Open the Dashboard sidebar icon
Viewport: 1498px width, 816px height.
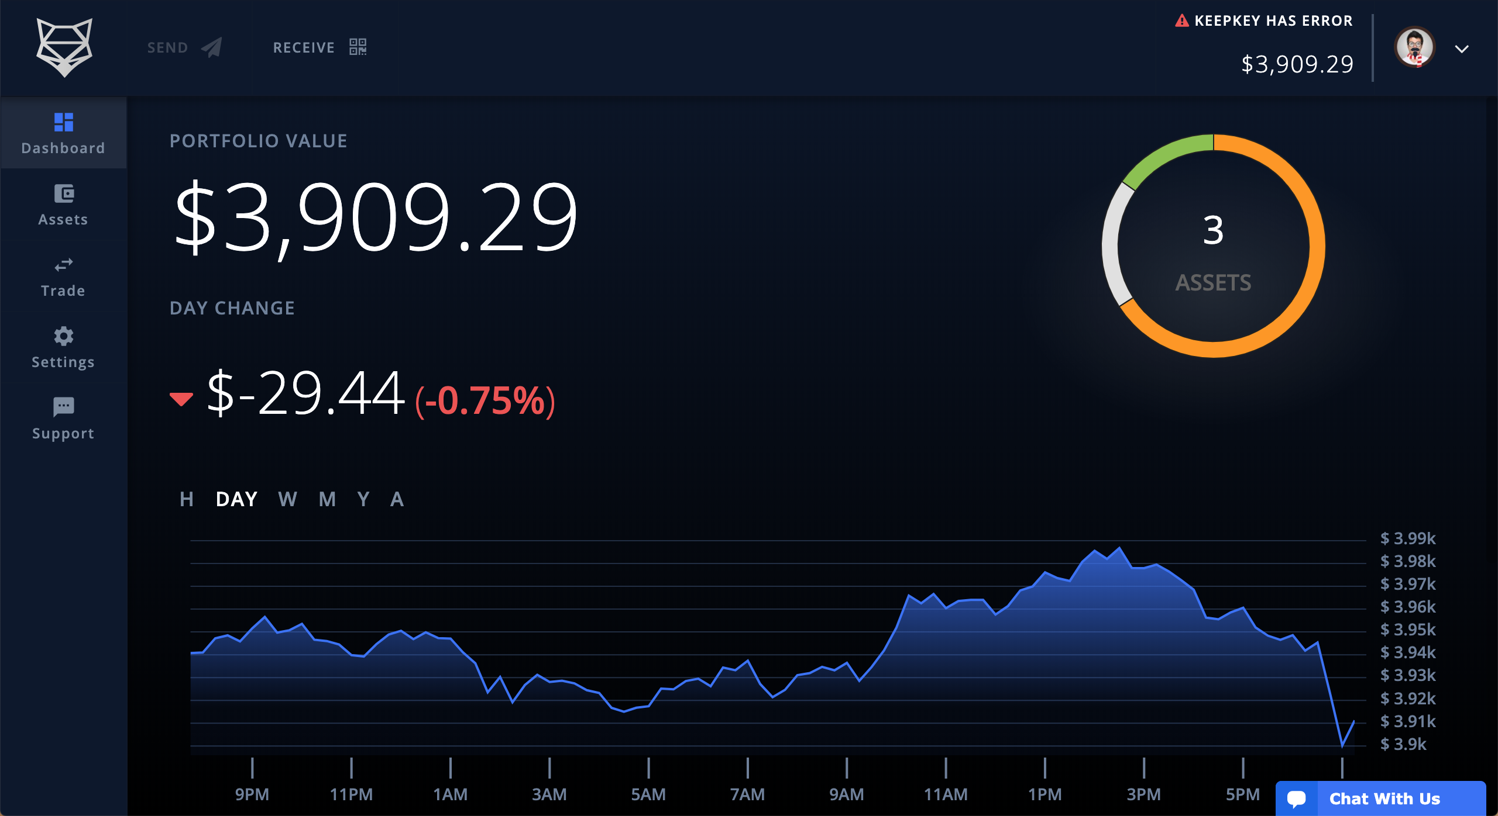pyautogui.click(x=63, y=122)
